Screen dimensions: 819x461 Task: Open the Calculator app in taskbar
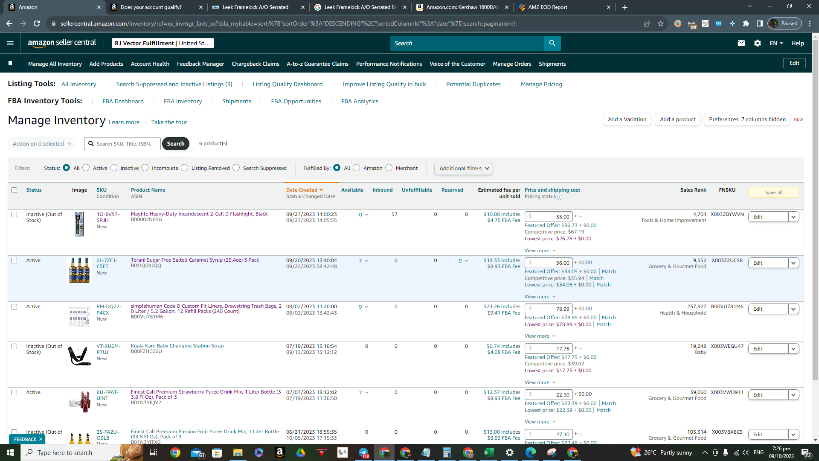(x=447, y=452)
